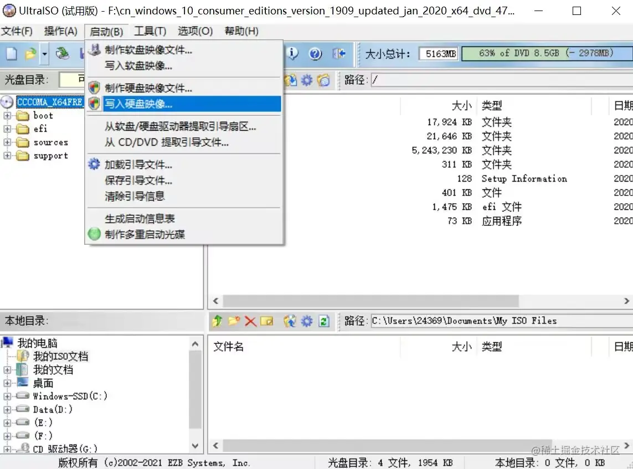Choose 写入硬盘映像 highlighted menu entry
Viewport: 633px width, 469px height.
(x=184, y=104)
